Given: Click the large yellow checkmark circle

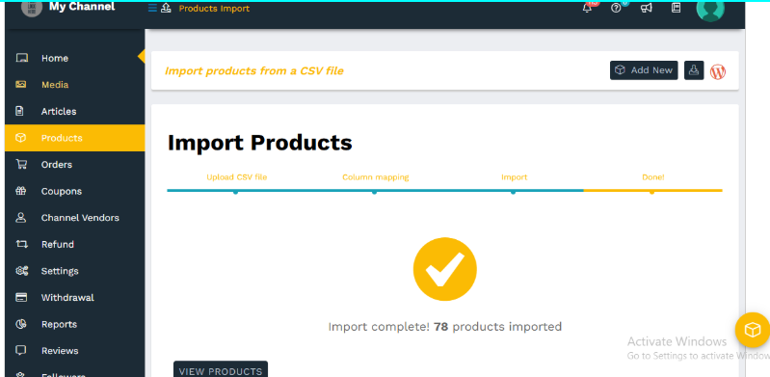Looking at the screenshot, I should click(x=445, y=269).
